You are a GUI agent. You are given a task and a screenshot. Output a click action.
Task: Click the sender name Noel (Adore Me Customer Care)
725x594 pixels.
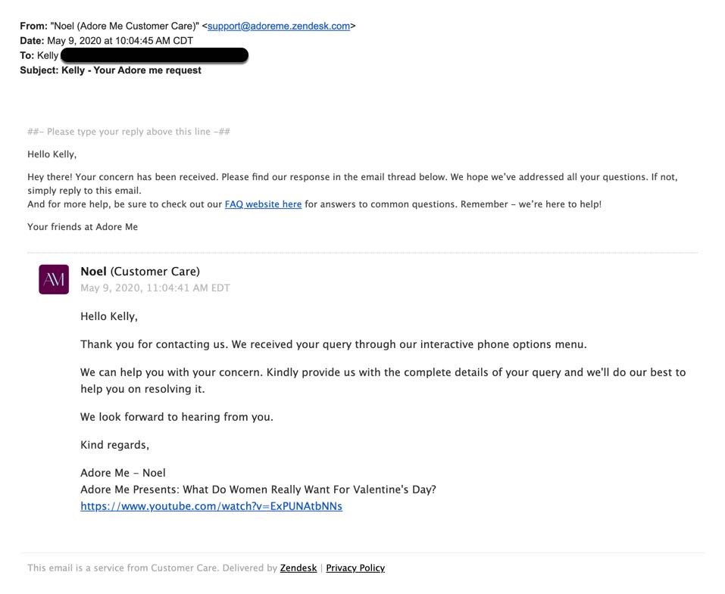pos(125,26)
